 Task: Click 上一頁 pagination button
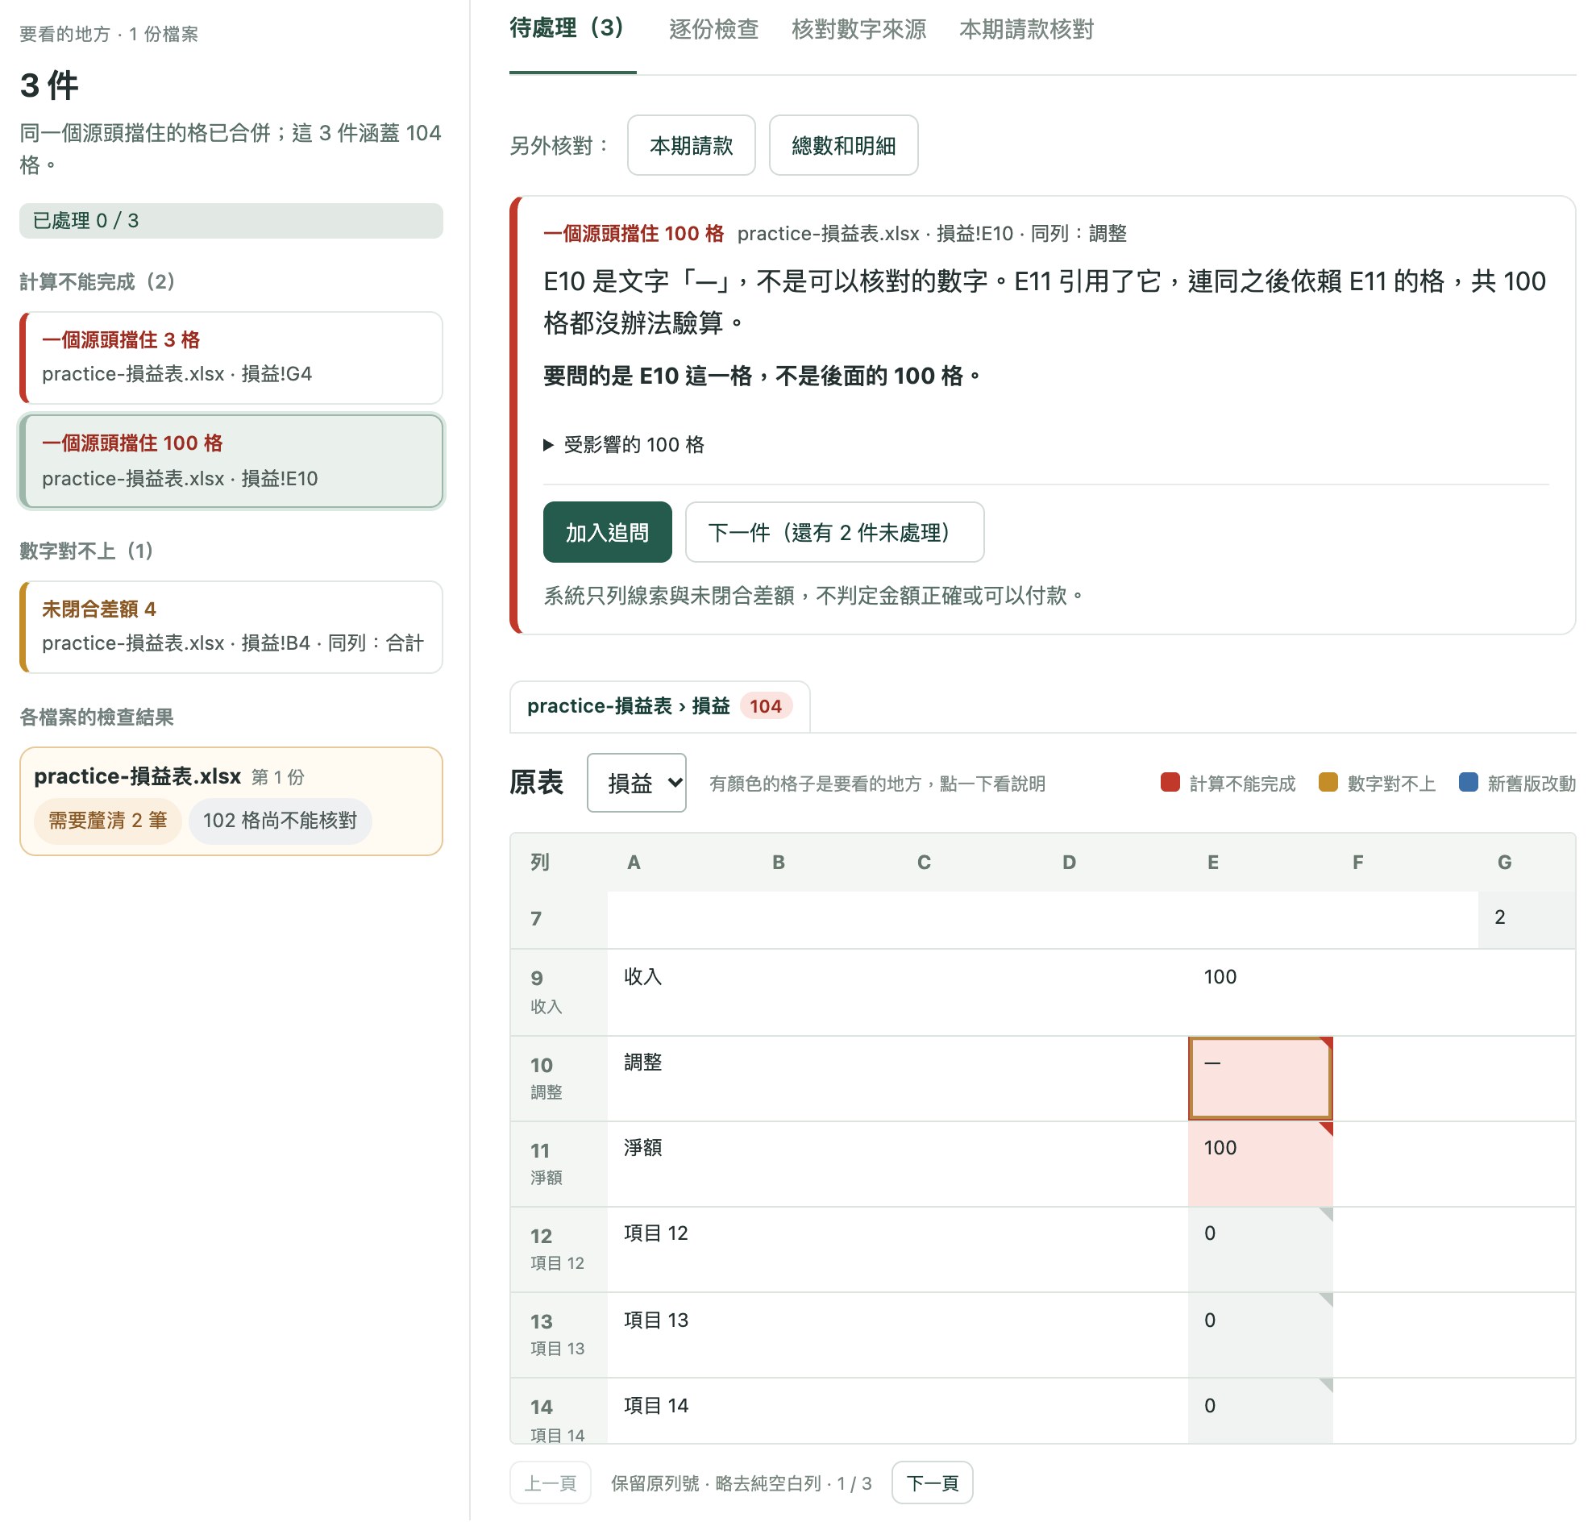[x=550, y=1483]
